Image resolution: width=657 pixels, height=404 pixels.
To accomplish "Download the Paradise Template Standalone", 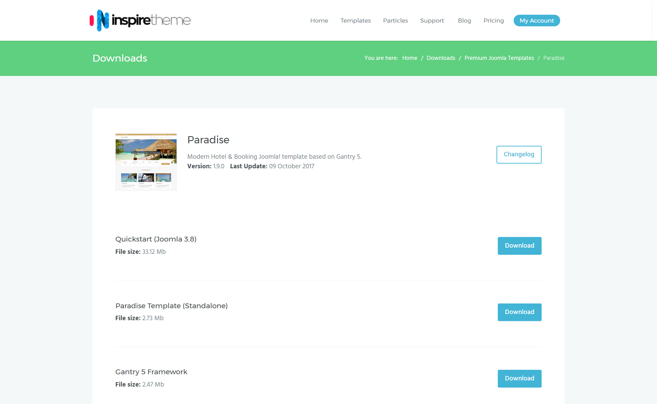I will [519, 312].
